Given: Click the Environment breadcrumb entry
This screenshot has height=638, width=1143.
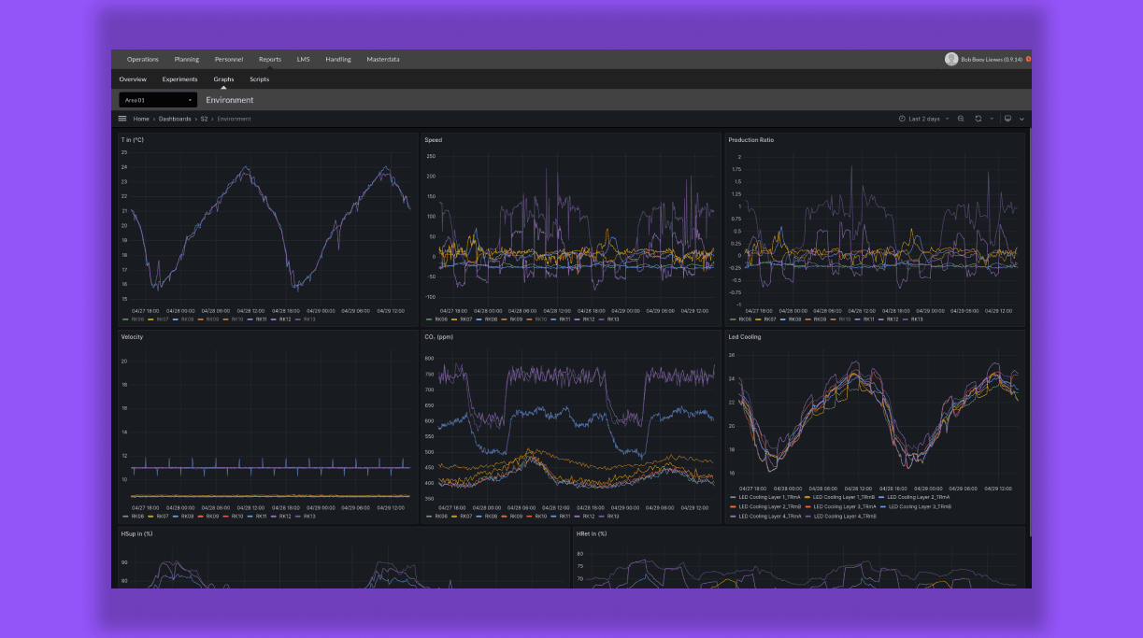Looking at the screenshot, I should (234, 119).
